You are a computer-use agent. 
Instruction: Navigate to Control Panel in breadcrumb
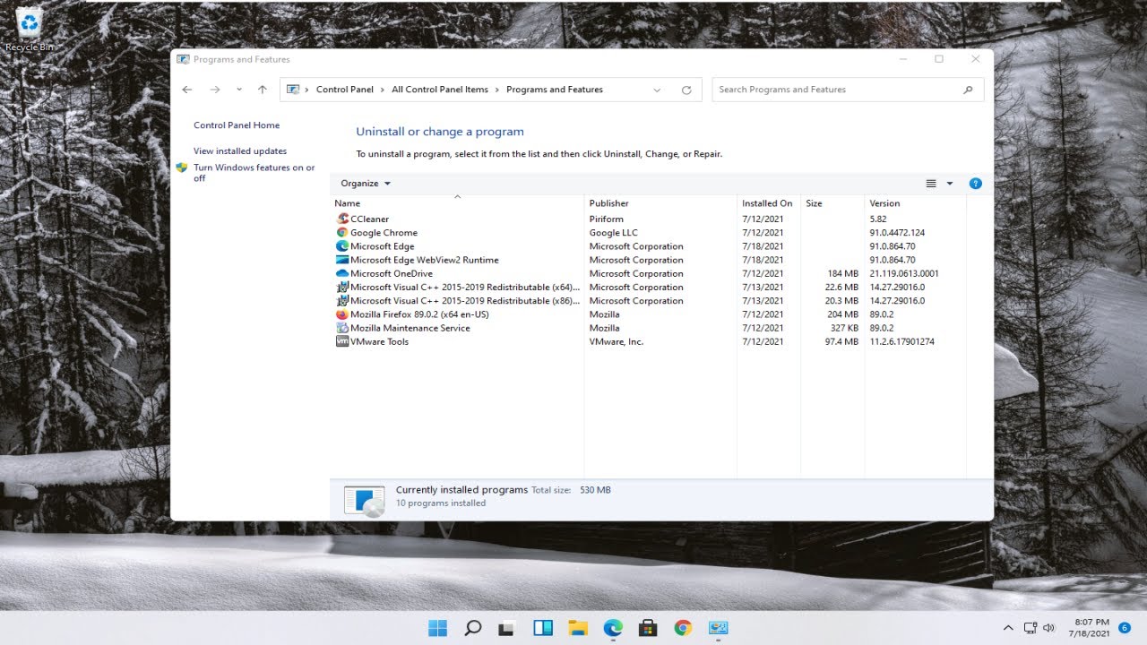coord(345,90)
